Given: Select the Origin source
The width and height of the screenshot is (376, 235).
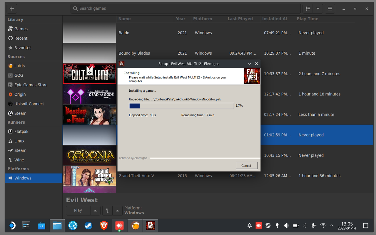Looking at the screenshot, I should click(x=34, y=94).
